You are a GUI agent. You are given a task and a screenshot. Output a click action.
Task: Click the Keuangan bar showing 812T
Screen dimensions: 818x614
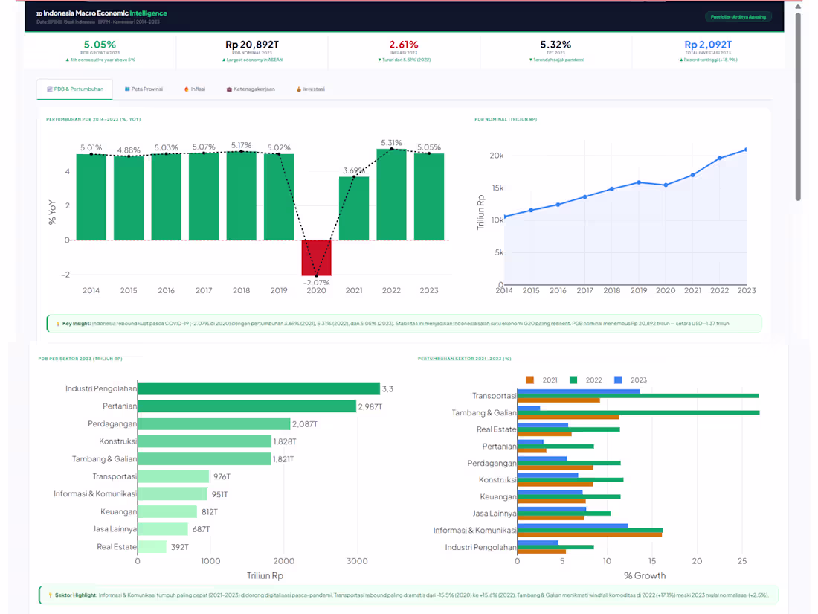click(x=167, y=512)
